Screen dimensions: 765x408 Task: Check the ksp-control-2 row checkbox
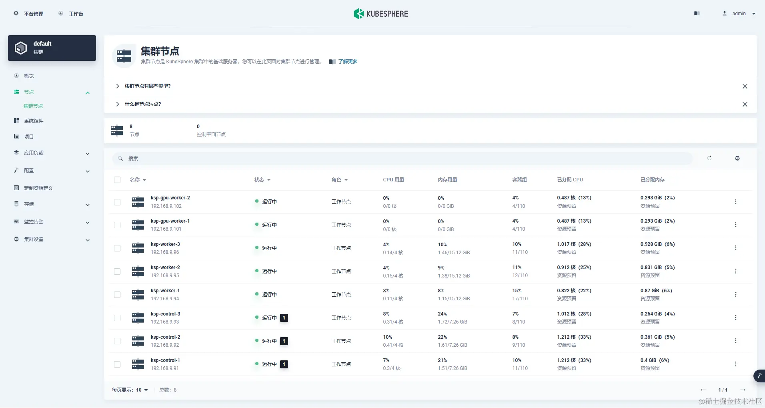(117, 341)
